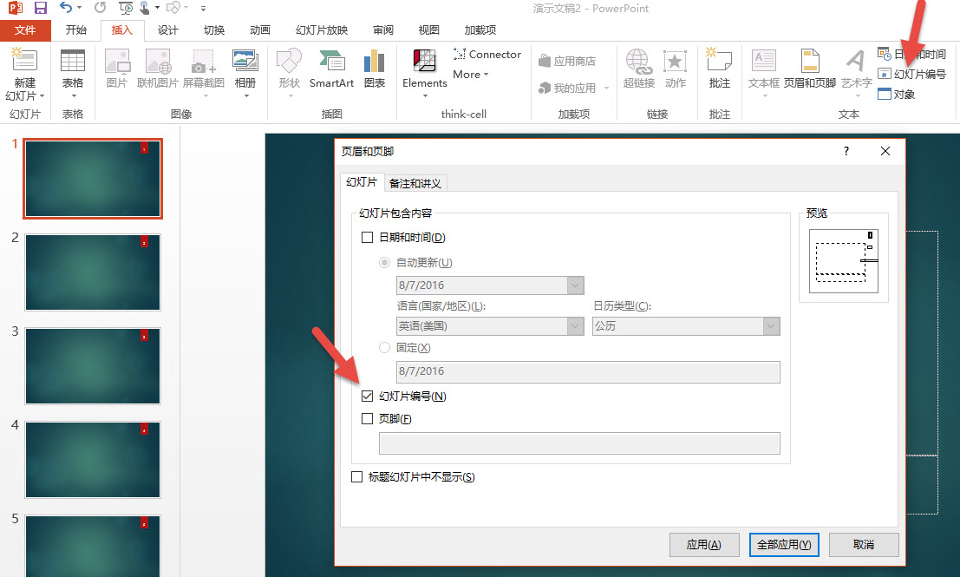
Task: Click the 全部应用 (Apply to All) button
Action: click(x=783, y=545)
